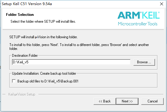This screenshot has height=112, width=167.
Task: Select the Folder Selection heading
Action: (x=20, y=15)
